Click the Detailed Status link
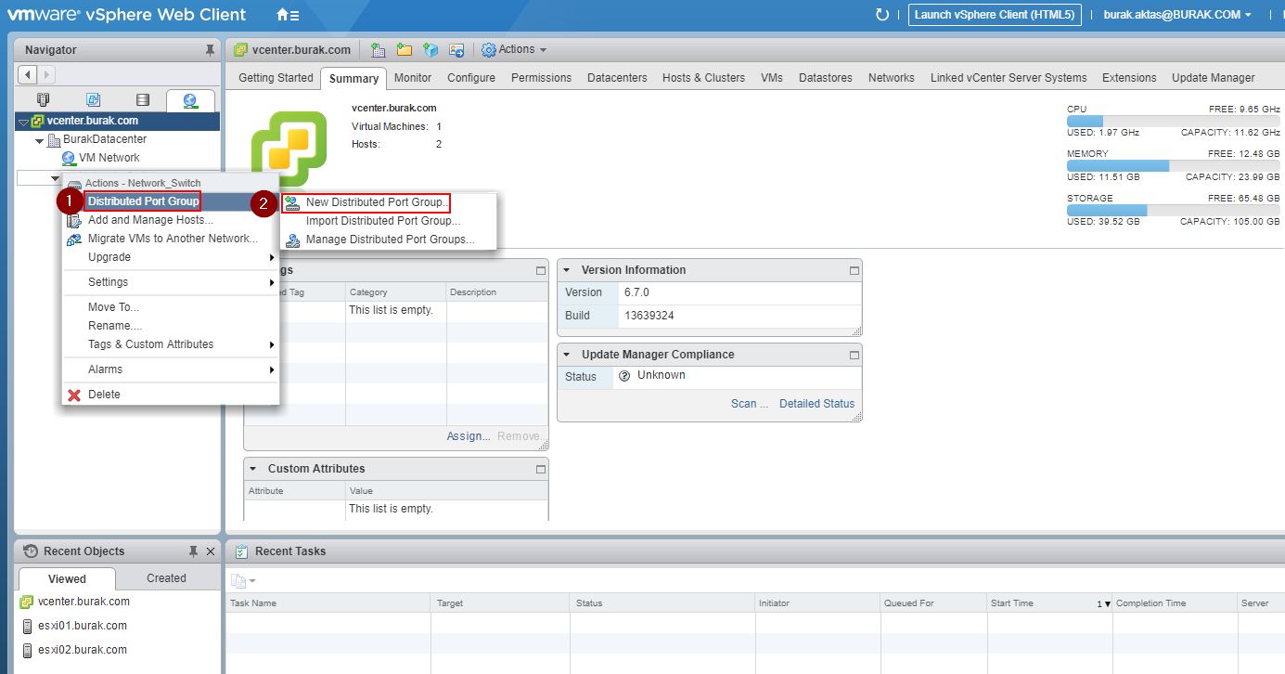The width and height of the screenshot is (1285, 674). (x=816, y=404)
